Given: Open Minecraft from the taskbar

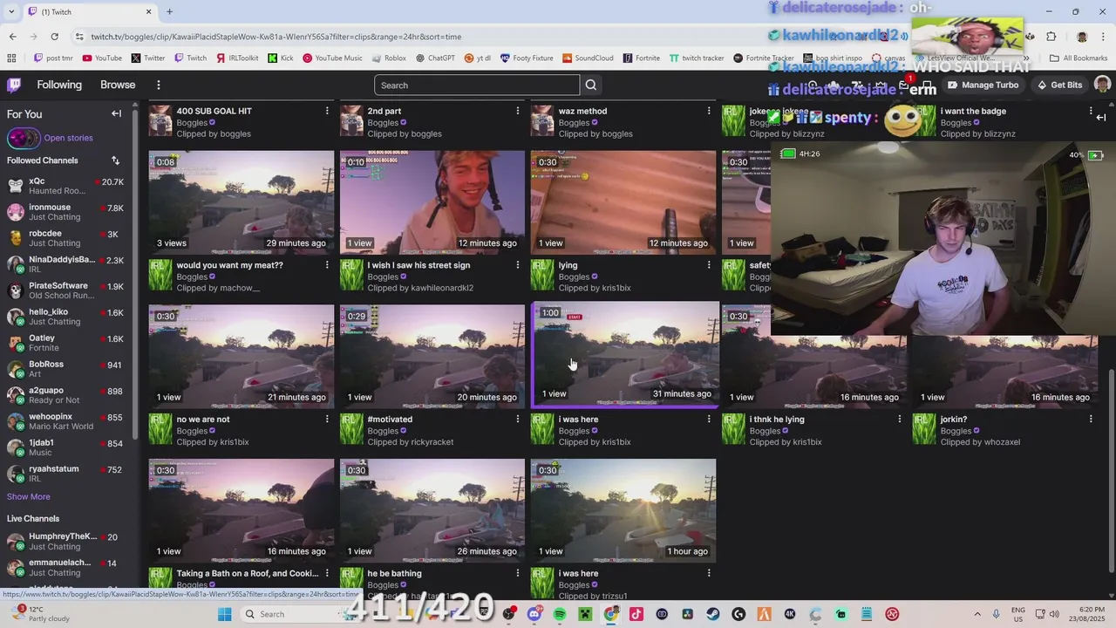Looking at the screenshot, I should coord(585,614).
